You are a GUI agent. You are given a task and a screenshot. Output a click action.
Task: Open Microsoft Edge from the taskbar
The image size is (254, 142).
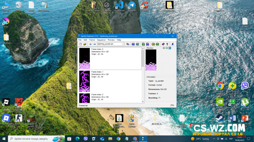click(x=77, y=139)
